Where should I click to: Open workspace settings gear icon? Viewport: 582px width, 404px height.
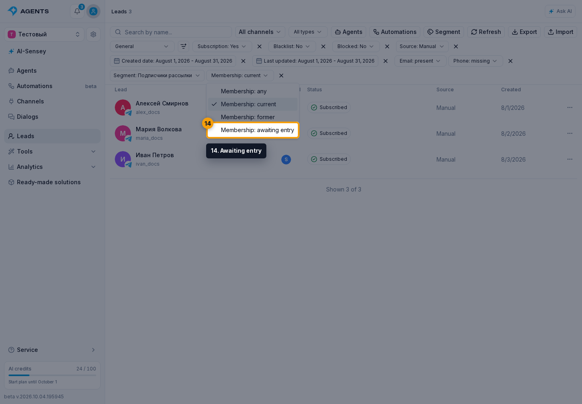pyautogui.click(x=93, y=34)
